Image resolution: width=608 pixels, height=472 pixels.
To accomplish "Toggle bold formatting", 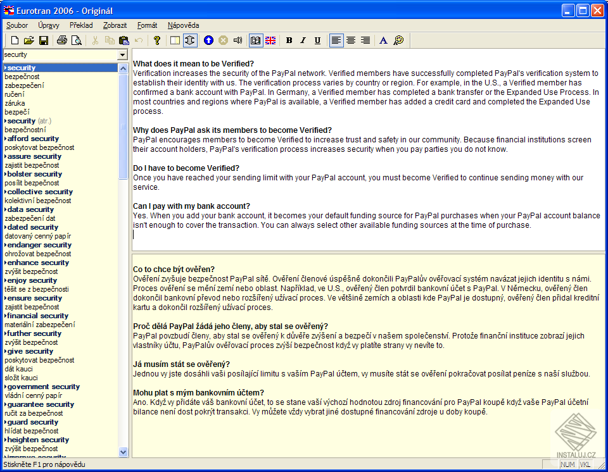I will pyautogui.click(x=289, y=40).
